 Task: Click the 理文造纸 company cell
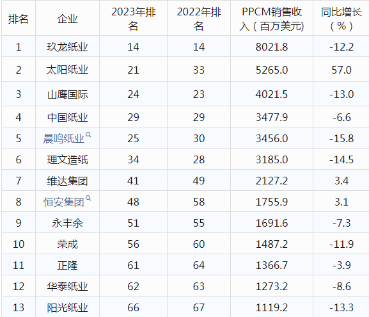pos(67,159)
